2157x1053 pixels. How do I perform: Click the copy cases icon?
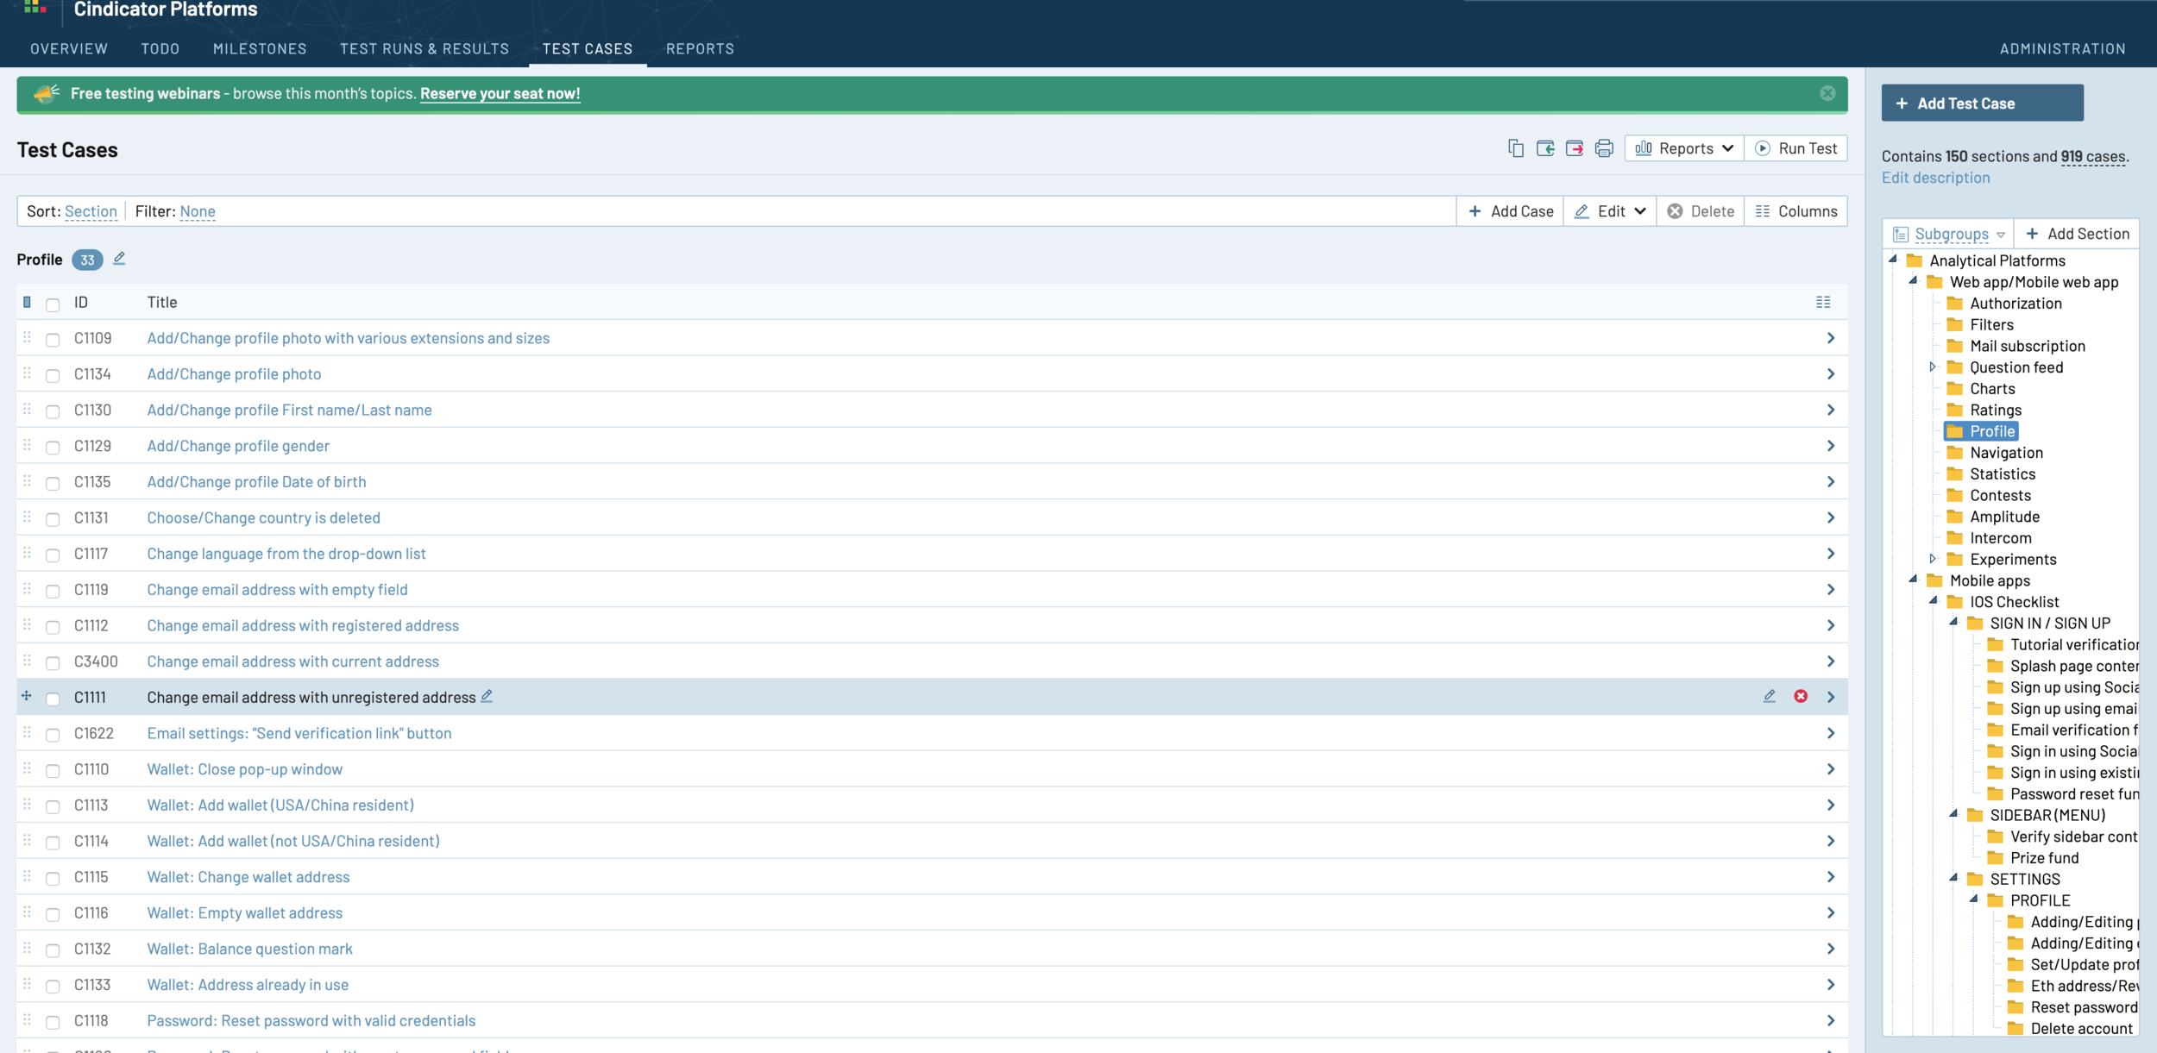pos(1515,148)
